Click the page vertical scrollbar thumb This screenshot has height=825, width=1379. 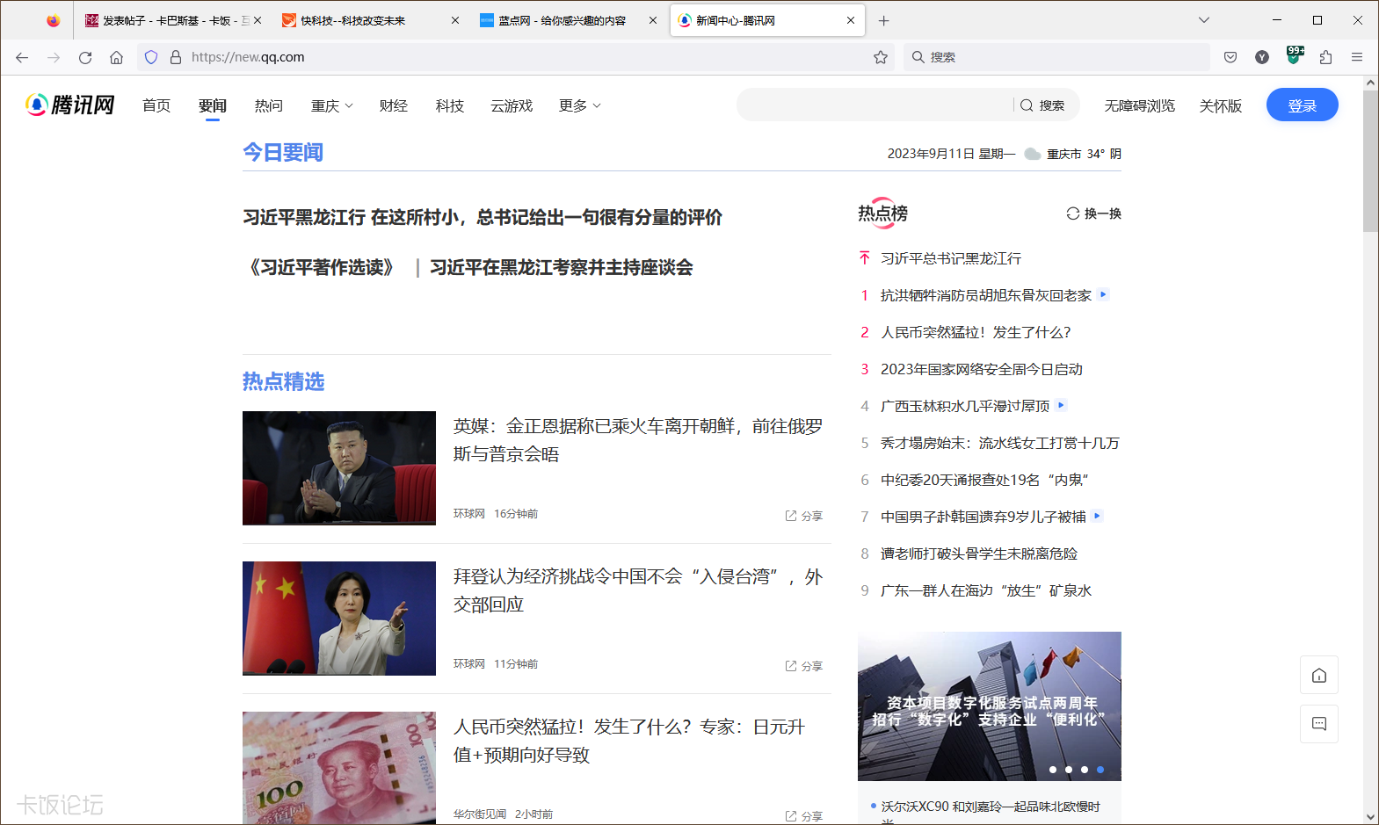pyautogui.click(x=1370, y=162)
